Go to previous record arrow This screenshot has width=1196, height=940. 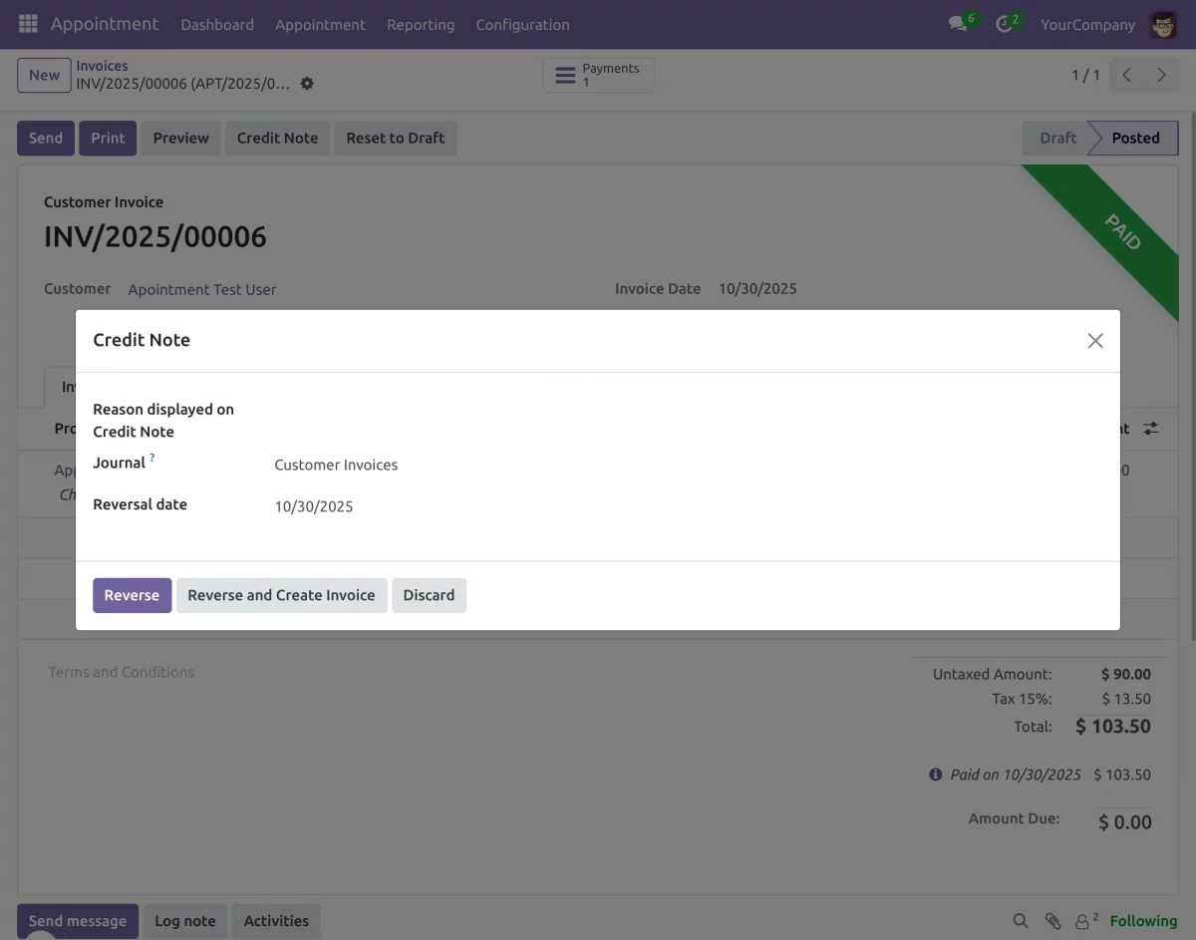click(1127, 75)
